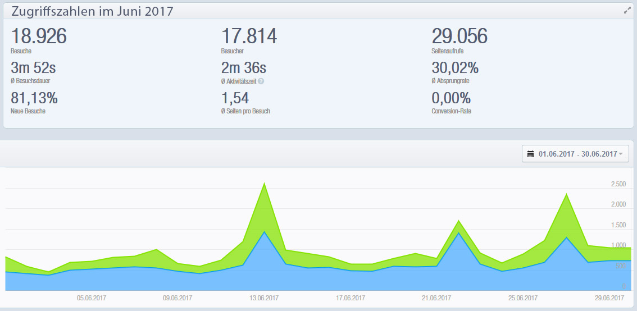Expand the Zugriffszahlen widget to fullscreen
This screenshot has width=637, height=311.
627,11
